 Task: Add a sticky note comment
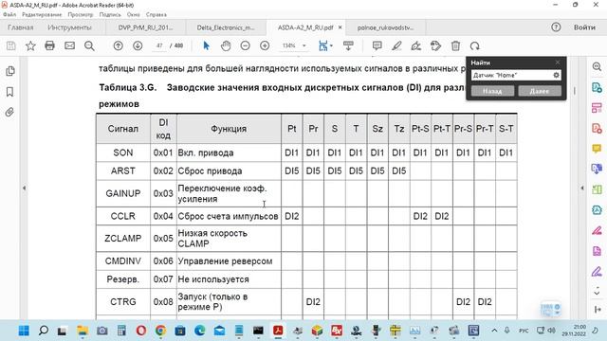tap(377, 45)
